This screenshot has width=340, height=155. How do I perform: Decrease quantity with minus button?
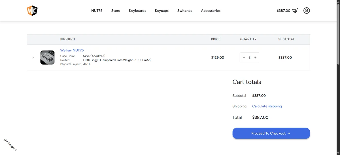[x=244, y=58]
